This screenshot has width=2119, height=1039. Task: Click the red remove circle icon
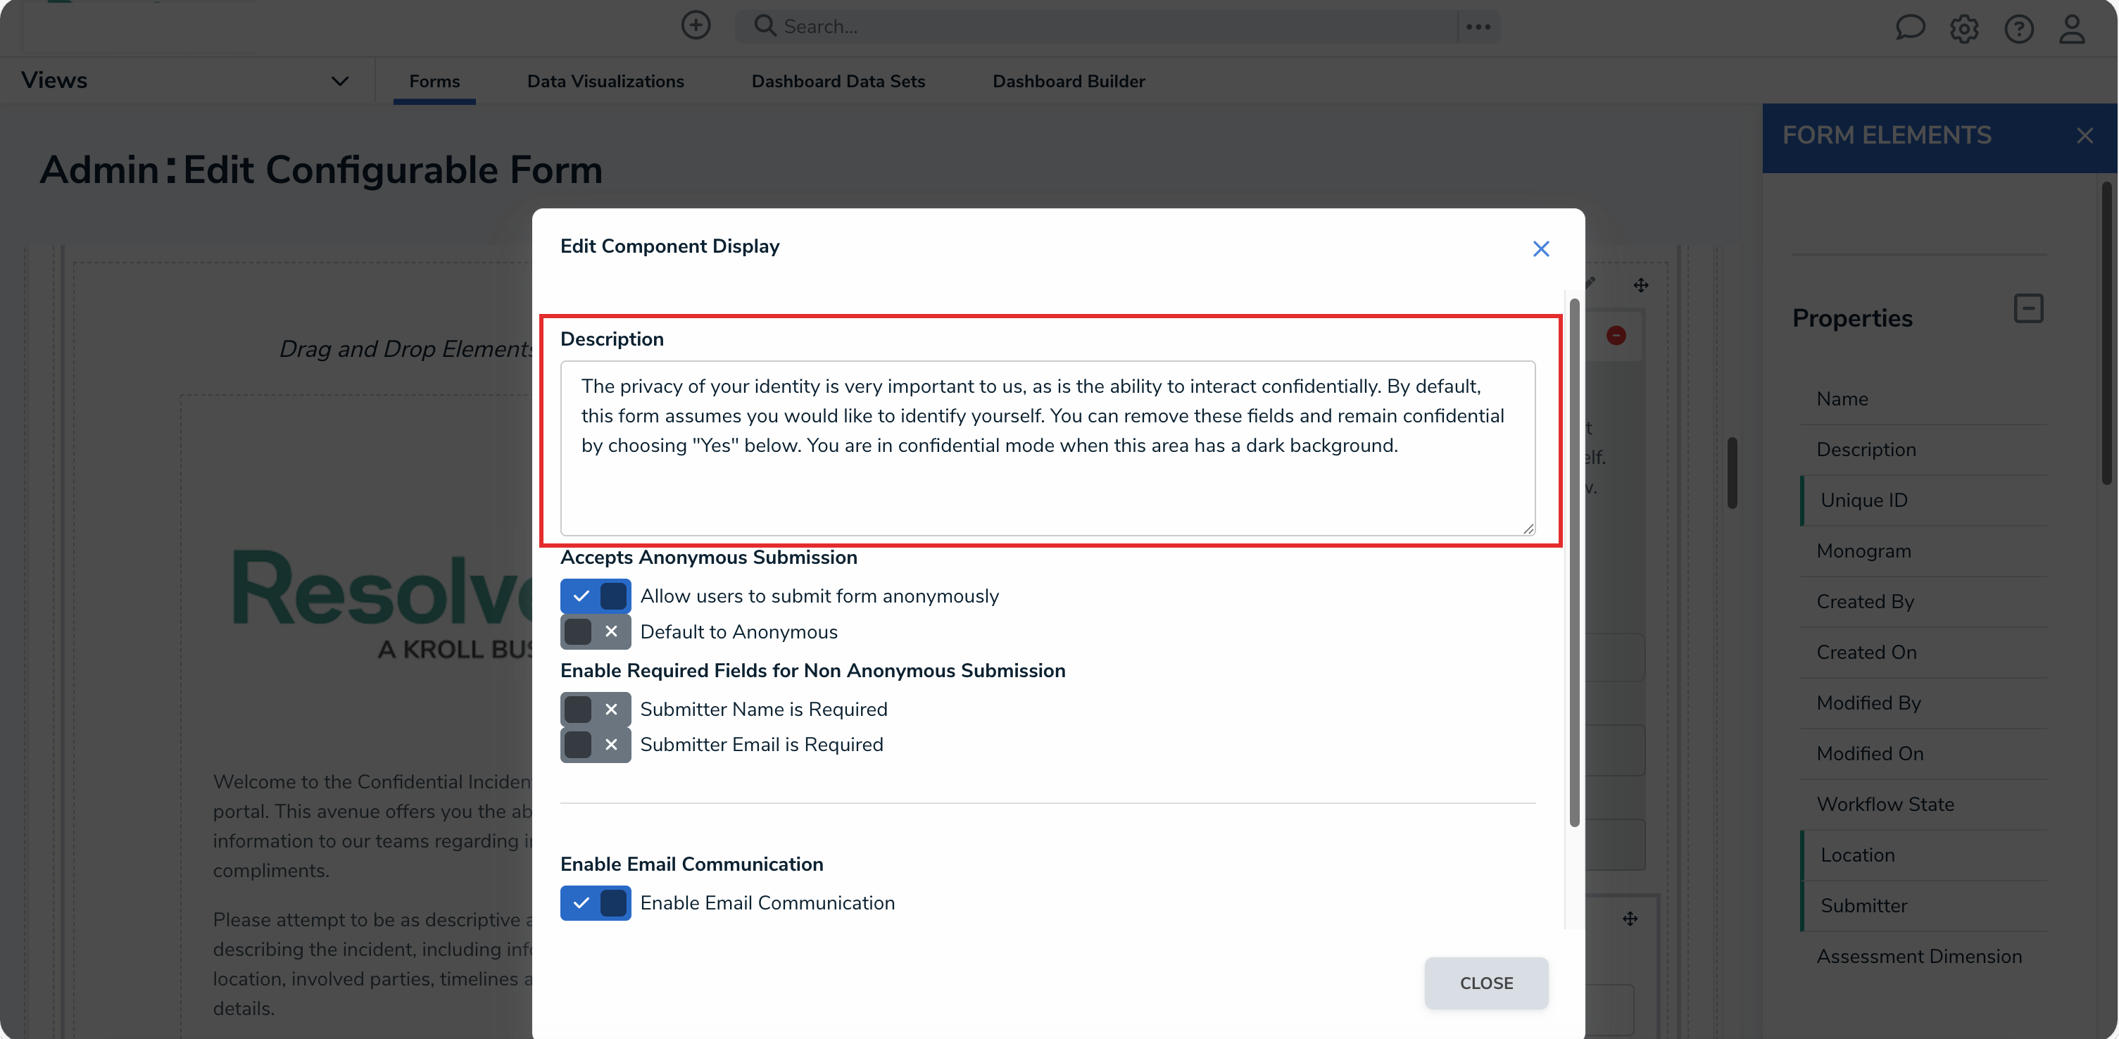pos(1616,335)
